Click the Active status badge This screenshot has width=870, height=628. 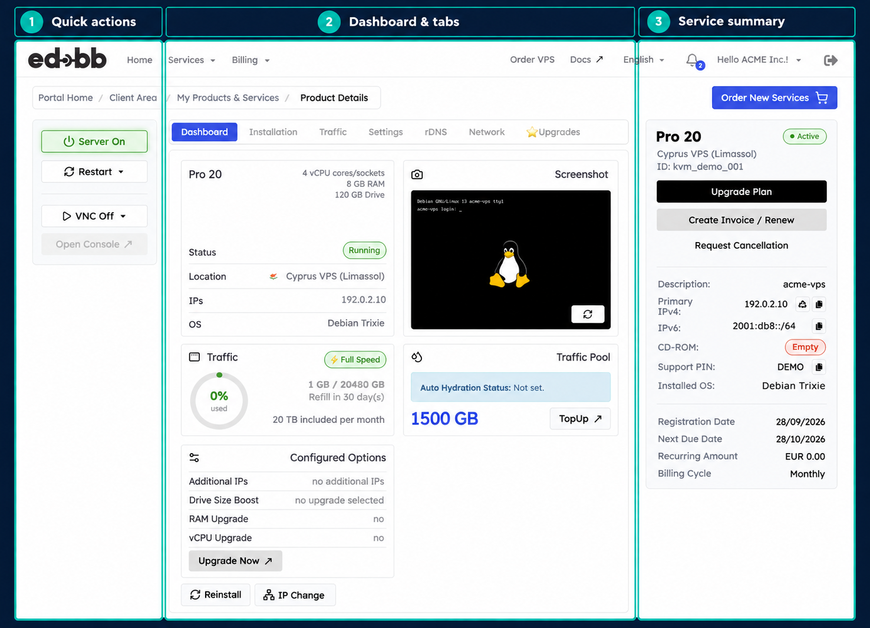pos(805,136)
